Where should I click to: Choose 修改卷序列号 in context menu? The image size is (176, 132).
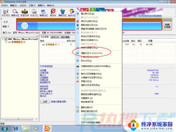[87, 102]
